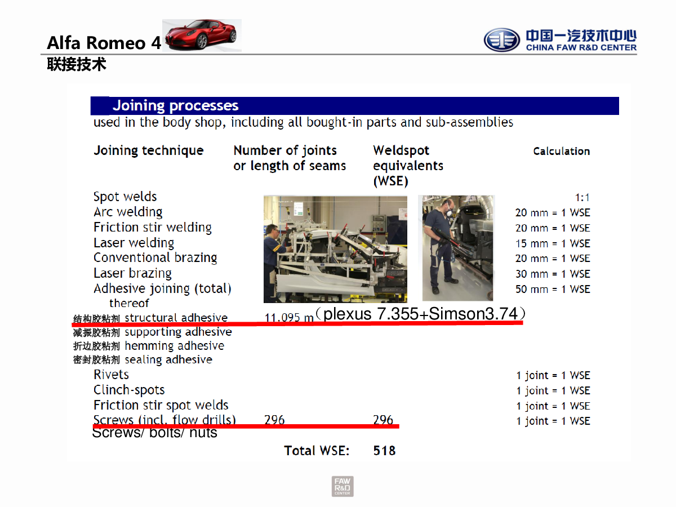Viewport: 676px width, 507px height.
Task: Click the 减振胶粘剂 Chinese annotation
Action: click(x=96, y=333)
